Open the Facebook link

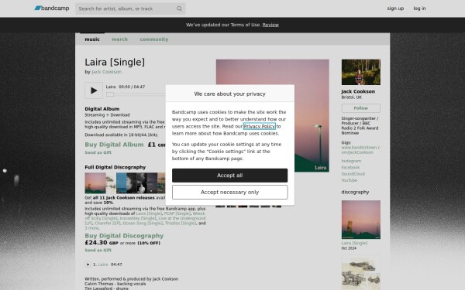coord(350,168)
